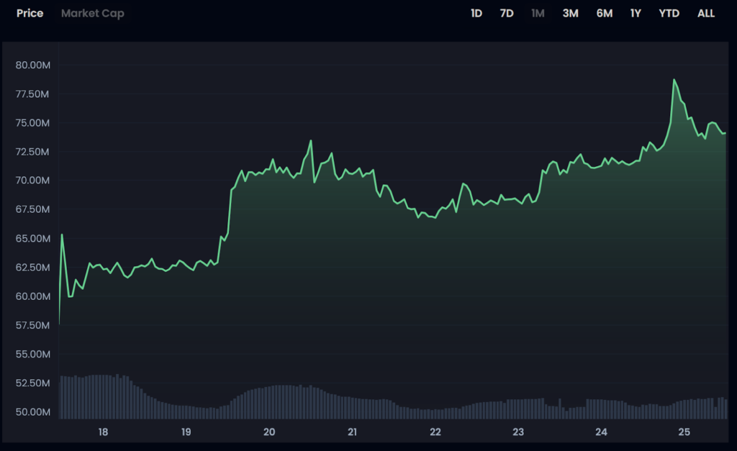This screenshot has height=451, width=737.
Task: Click the date label 25 on x-axis
Action: tap(684, 432)
